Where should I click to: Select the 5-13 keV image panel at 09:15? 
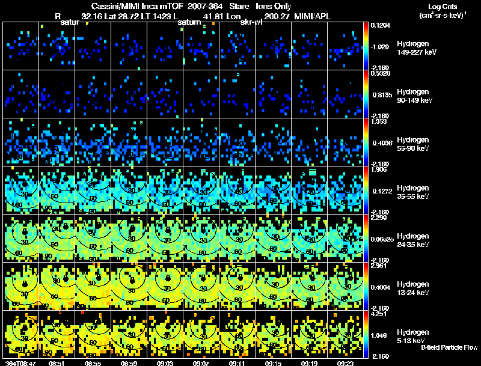click(273, 334)
